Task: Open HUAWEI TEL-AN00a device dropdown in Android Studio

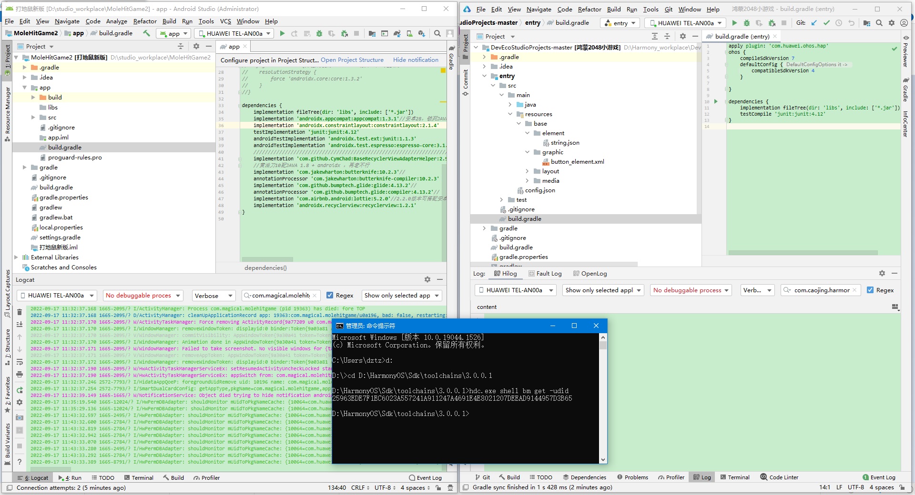Action: (234, 33)
